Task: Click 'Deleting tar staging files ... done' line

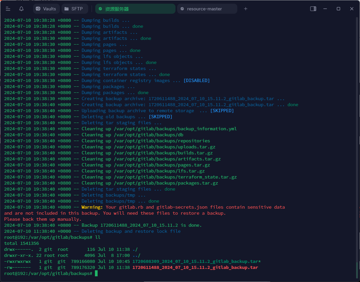Action: (x=128, y=189)
